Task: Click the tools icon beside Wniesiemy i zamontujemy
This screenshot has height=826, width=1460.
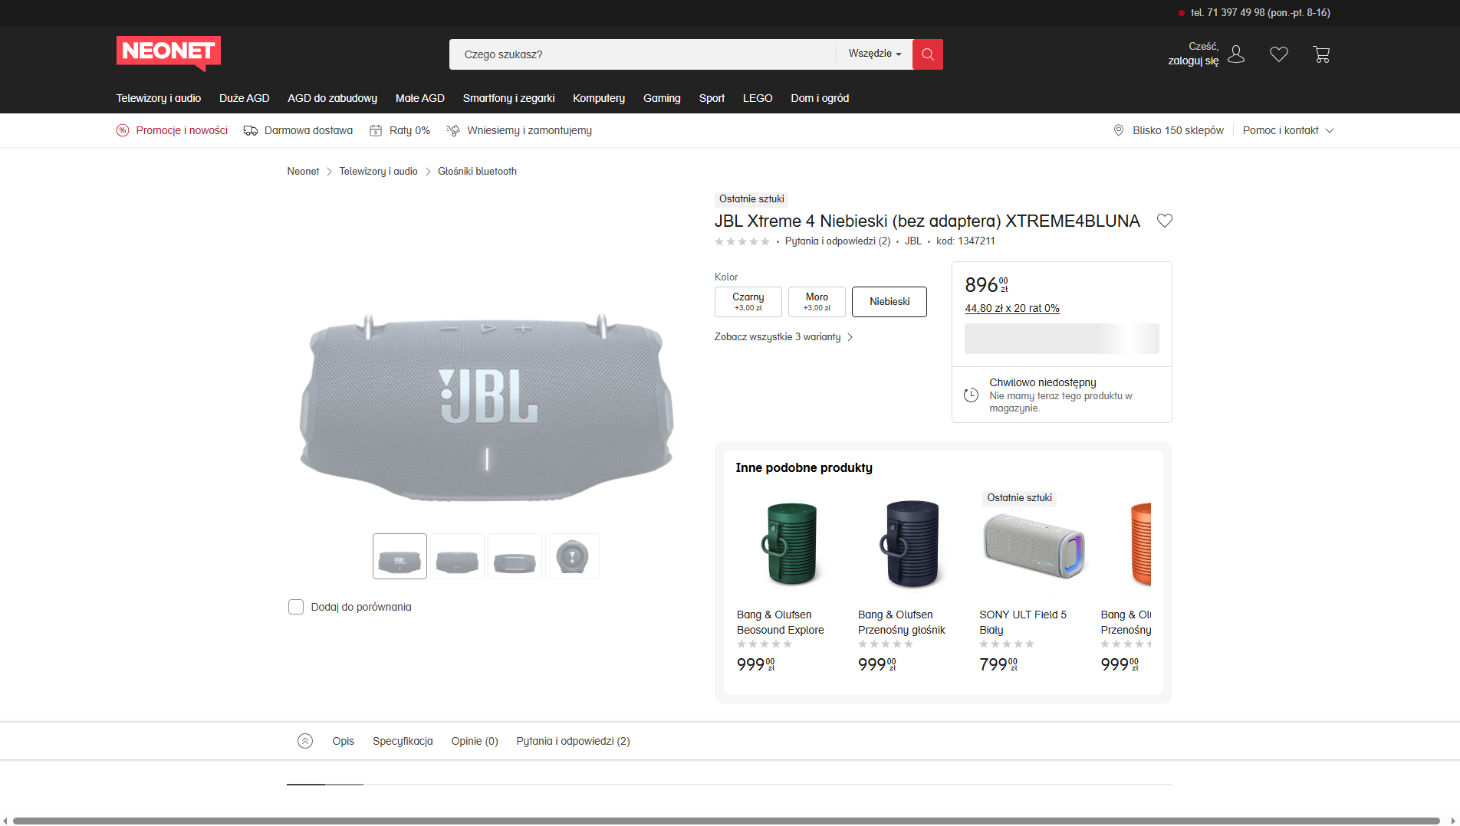Action: [x=453, y=130]
